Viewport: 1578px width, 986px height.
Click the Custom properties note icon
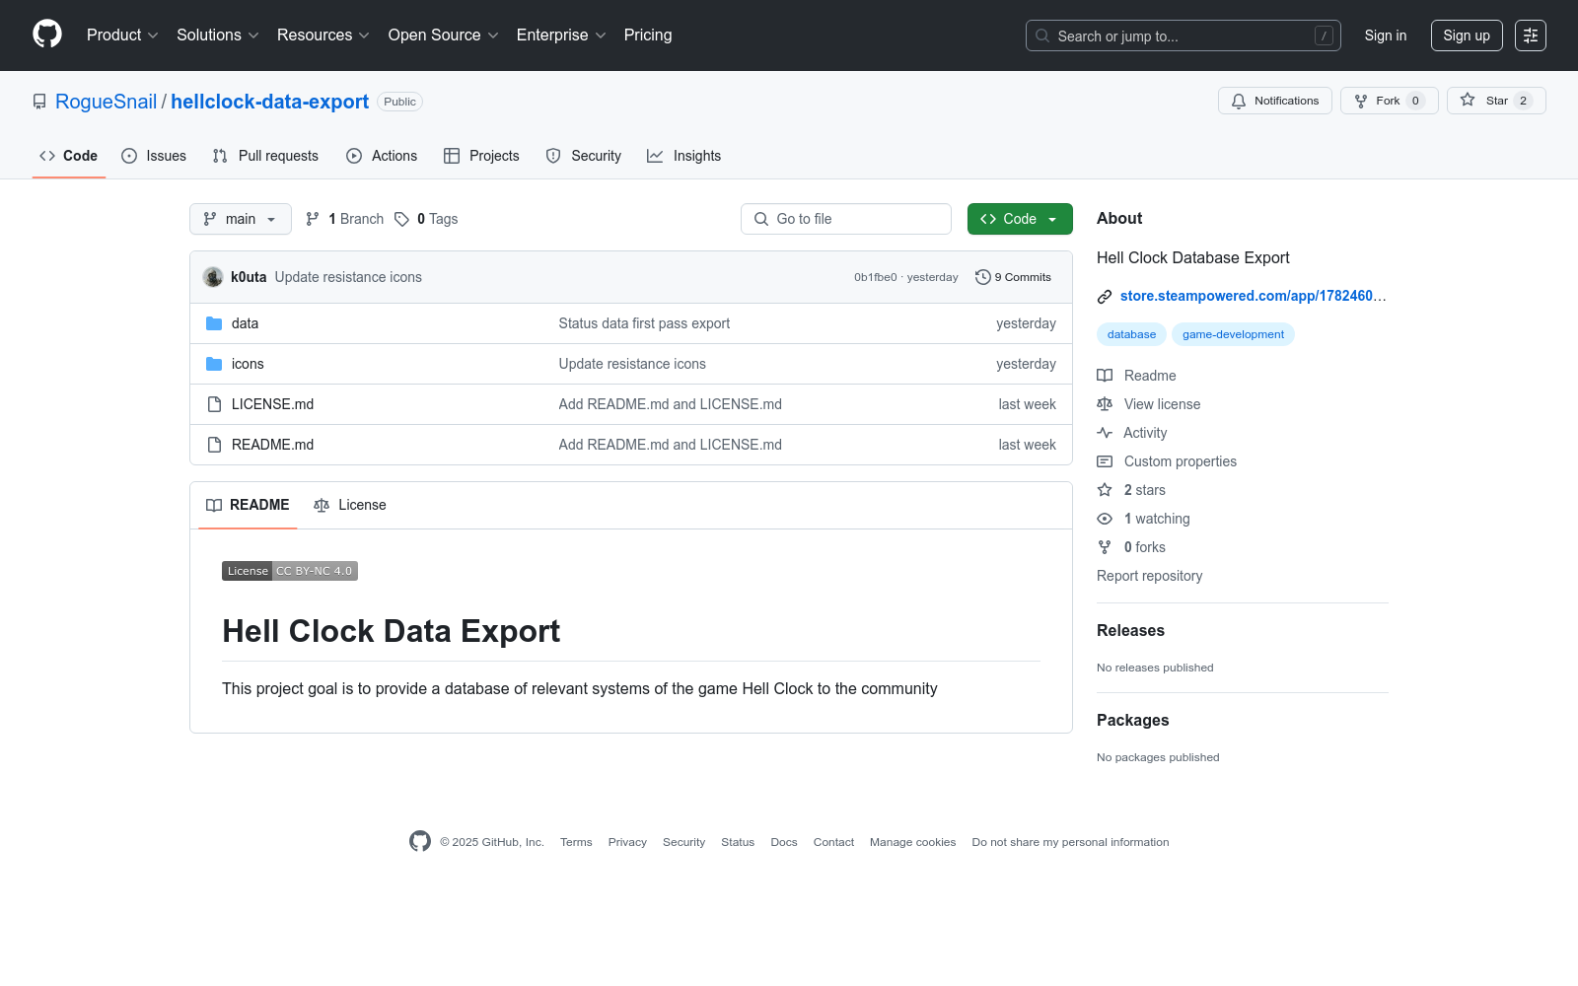[x=1105, y=461]
